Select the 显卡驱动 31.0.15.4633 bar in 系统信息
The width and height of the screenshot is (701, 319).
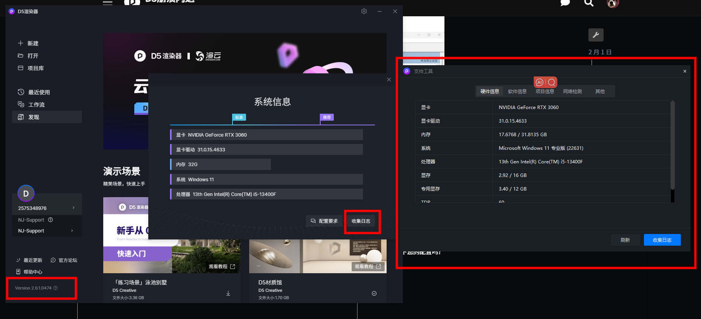click(266, 149)
